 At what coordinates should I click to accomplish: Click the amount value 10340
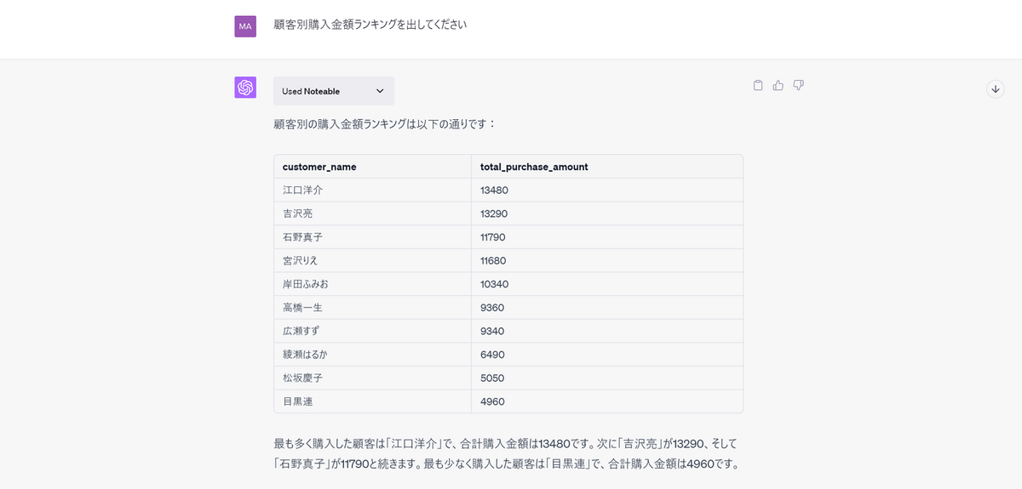tap(494, 284)
